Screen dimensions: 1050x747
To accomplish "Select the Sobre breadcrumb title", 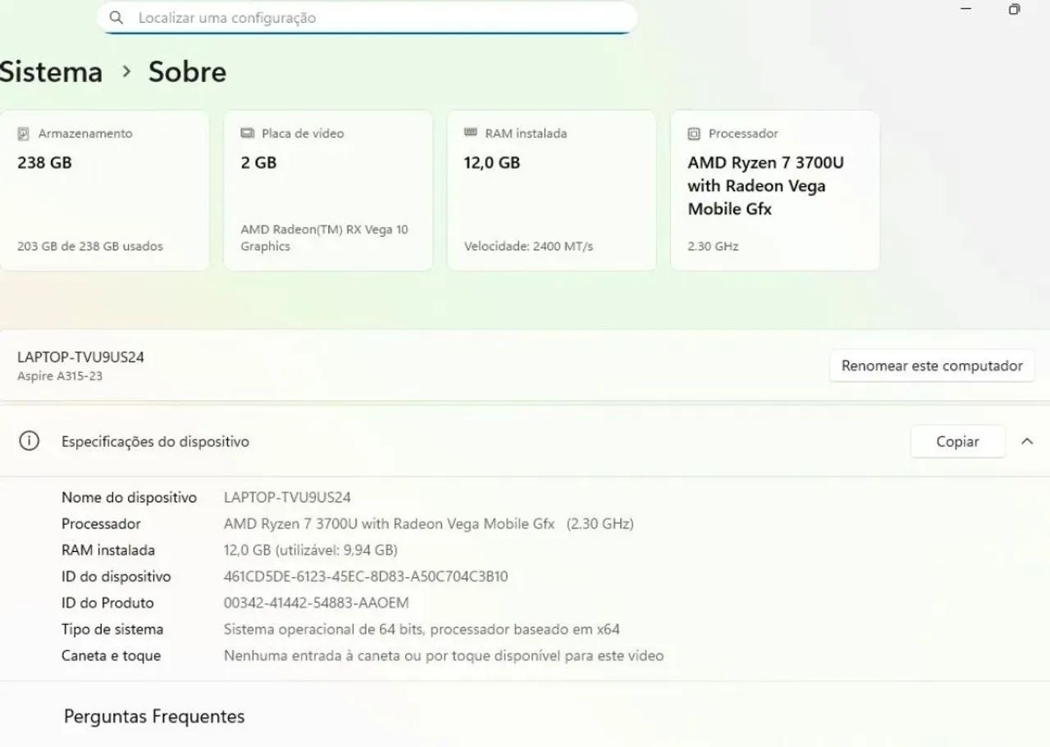I will [187, 71].
